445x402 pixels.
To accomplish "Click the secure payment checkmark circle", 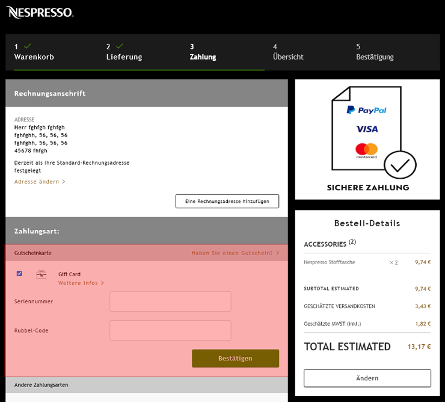I will pyautogui.click(x=400, y=165).
